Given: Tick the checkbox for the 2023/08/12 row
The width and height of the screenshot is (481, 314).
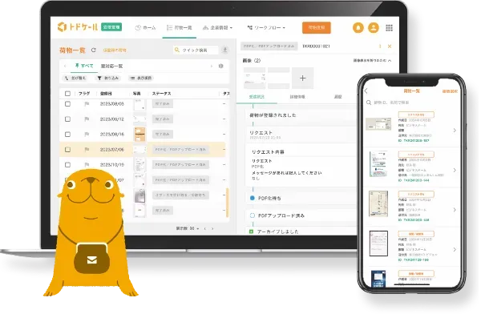Looking at the screenshot, I should 68,119.
